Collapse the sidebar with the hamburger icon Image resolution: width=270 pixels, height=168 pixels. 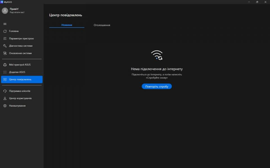[5, 24]
